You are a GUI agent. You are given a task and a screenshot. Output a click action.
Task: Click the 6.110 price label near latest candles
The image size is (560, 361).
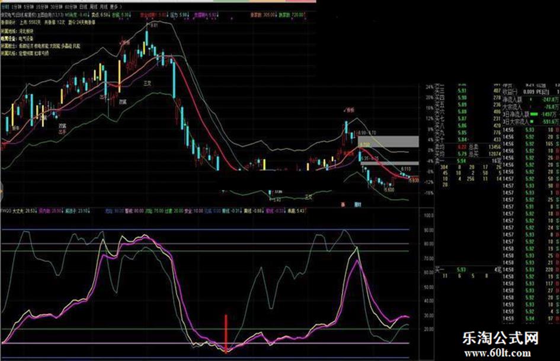(x=406, y=169)
